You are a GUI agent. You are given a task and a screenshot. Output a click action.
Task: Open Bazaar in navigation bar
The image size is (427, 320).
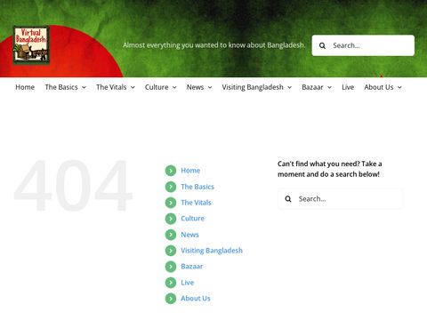[312, 87]
